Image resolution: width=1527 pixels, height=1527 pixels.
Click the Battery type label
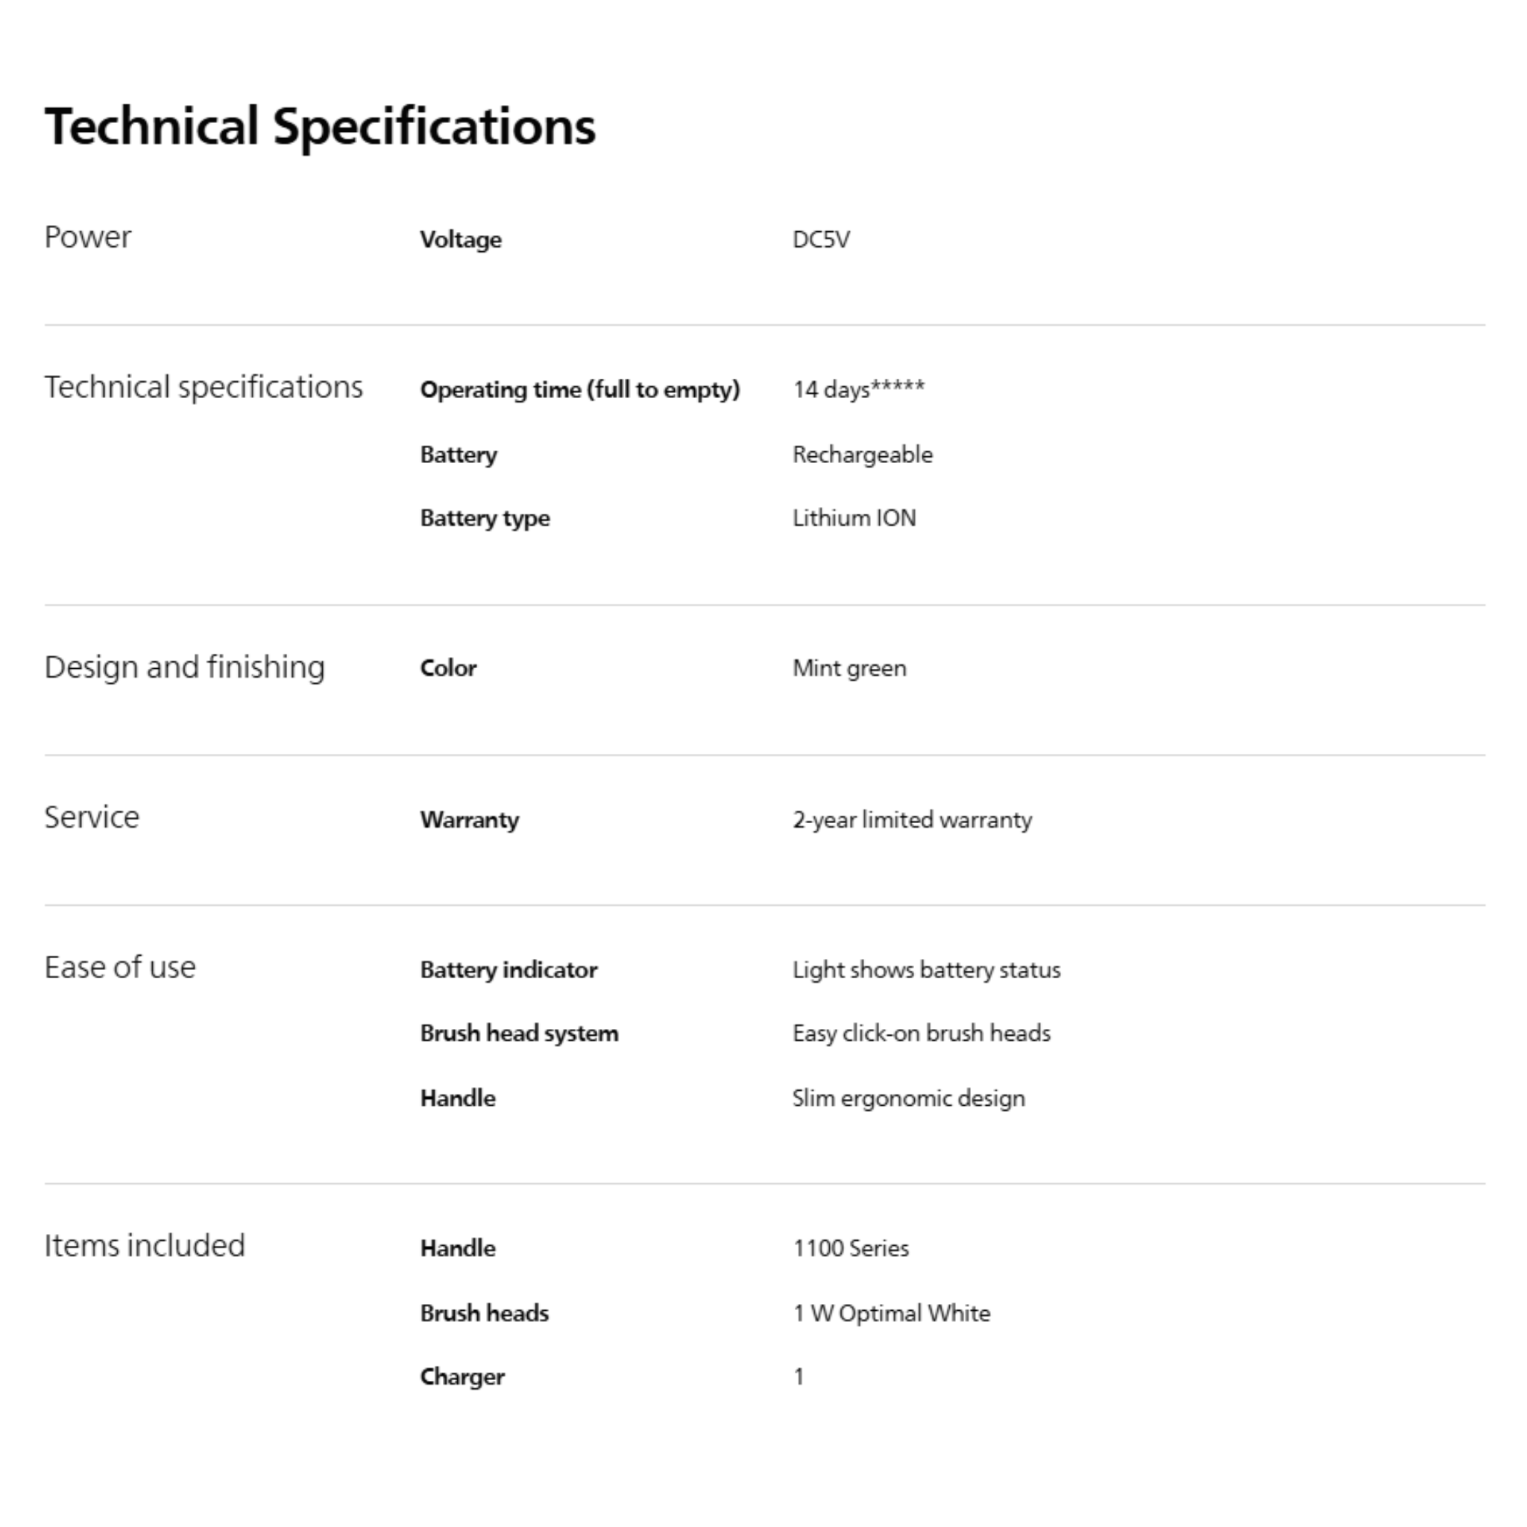[x=485, y=518]
